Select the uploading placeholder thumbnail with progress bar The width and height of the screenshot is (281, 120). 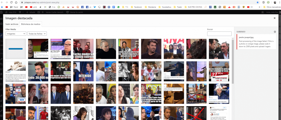(x=16, y=49)
